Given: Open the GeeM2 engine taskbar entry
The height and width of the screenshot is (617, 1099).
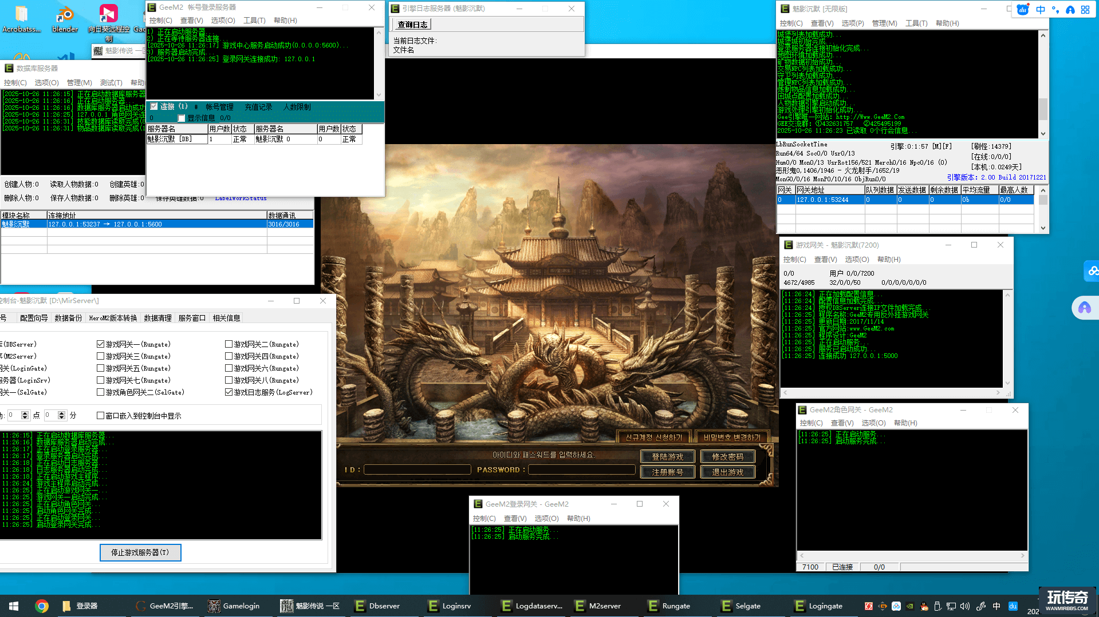Looking at the screenshot, I should (x=165, y=606).
